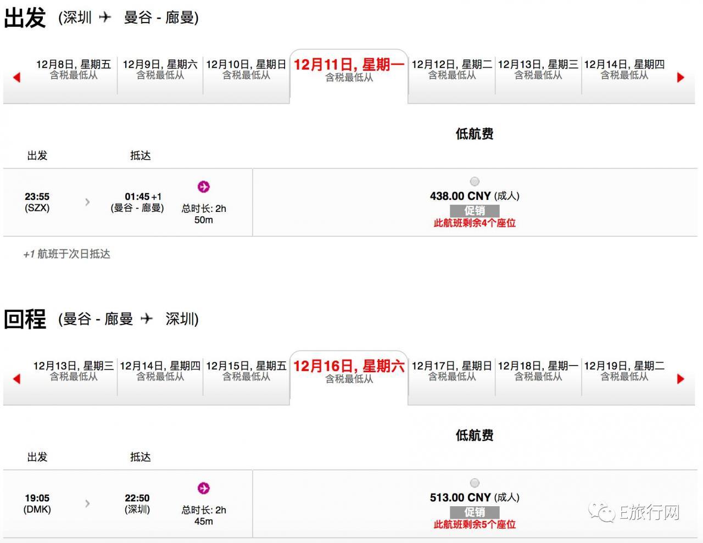
Task: Select the 513.00 CNY return fare radio button
Action: 475,483
